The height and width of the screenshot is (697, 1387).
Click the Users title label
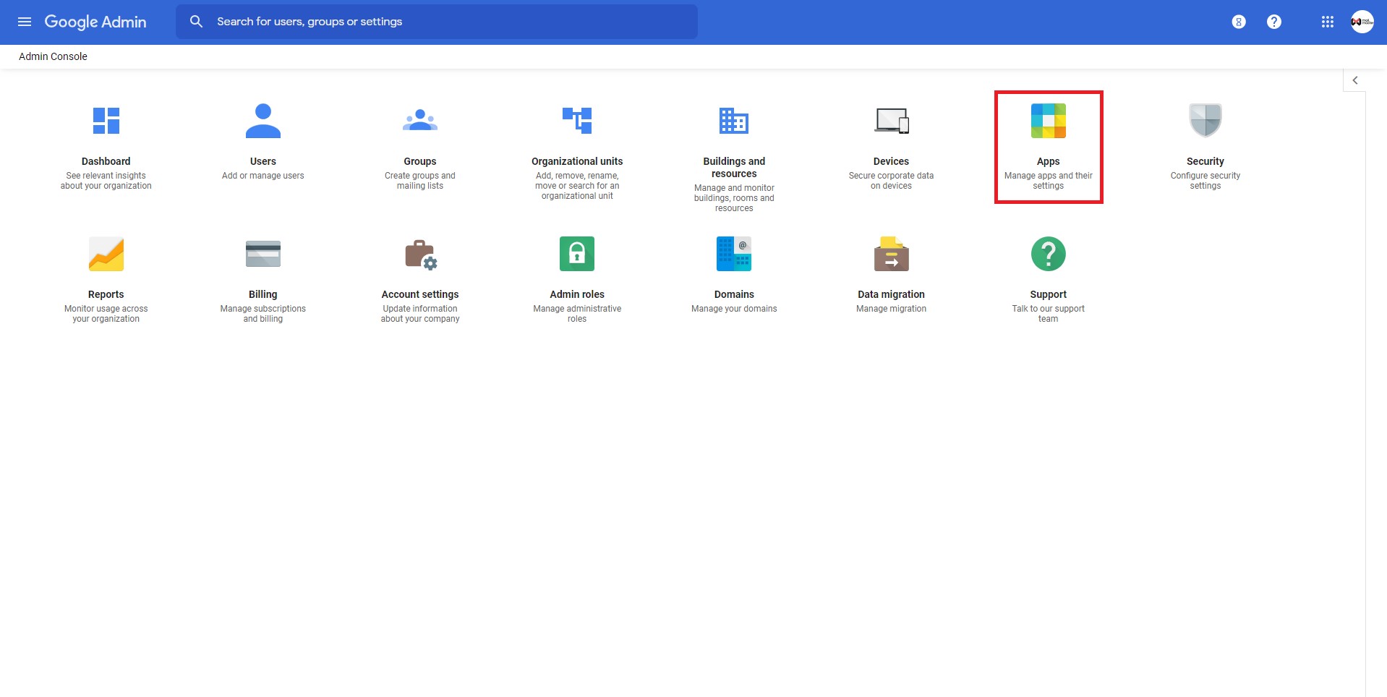(263, 161)
